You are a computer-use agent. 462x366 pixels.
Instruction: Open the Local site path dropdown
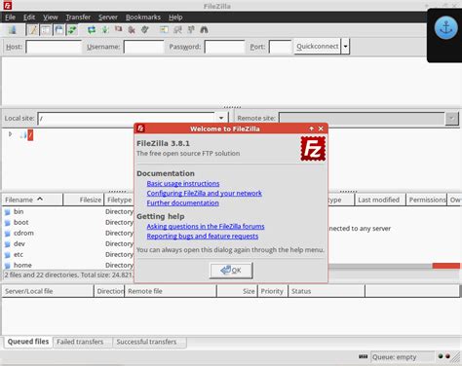[x=221, y=118]
